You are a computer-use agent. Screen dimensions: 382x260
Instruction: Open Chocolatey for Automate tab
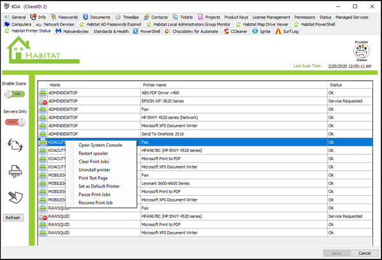coord(192,31)
